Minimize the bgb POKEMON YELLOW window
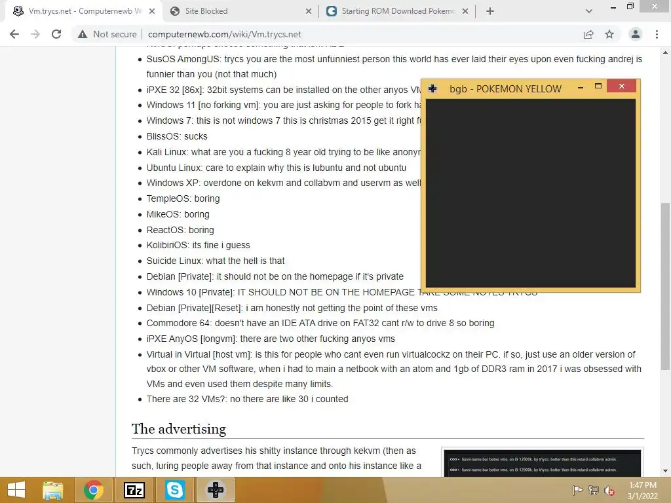Image resolution: width=671 pixels, height=503 pixels. tap(581, 87)
